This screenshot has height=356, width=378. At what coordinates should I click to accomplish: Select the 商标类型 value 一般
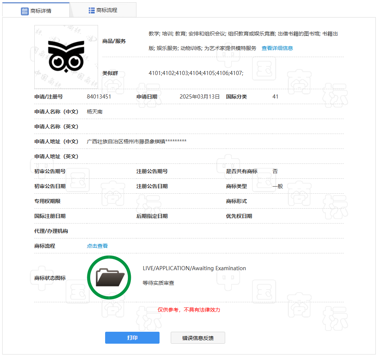(278, 186)
